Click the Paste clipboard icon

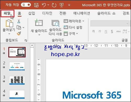click(x=9, y=23)
